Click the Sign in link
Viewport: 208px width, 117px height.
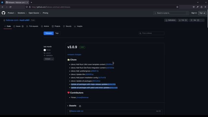click(194, 13)
